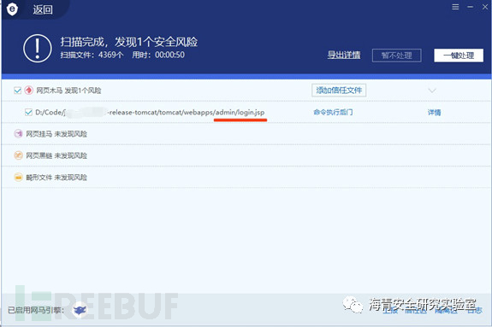The height and width of the screenshot is (327, 492).
Task: Click the exclamation warning circle icon
Action: [x=38, y=48]
